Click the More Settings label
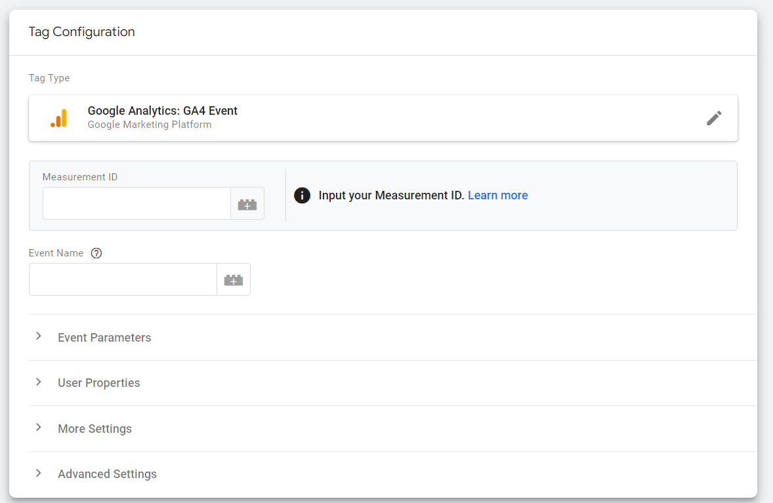The height and width of the screenshot is (503, 773). 94,429
